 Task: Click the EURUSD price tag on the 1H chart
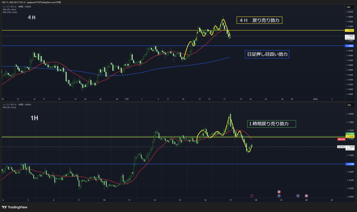click(x=341, y=147)
